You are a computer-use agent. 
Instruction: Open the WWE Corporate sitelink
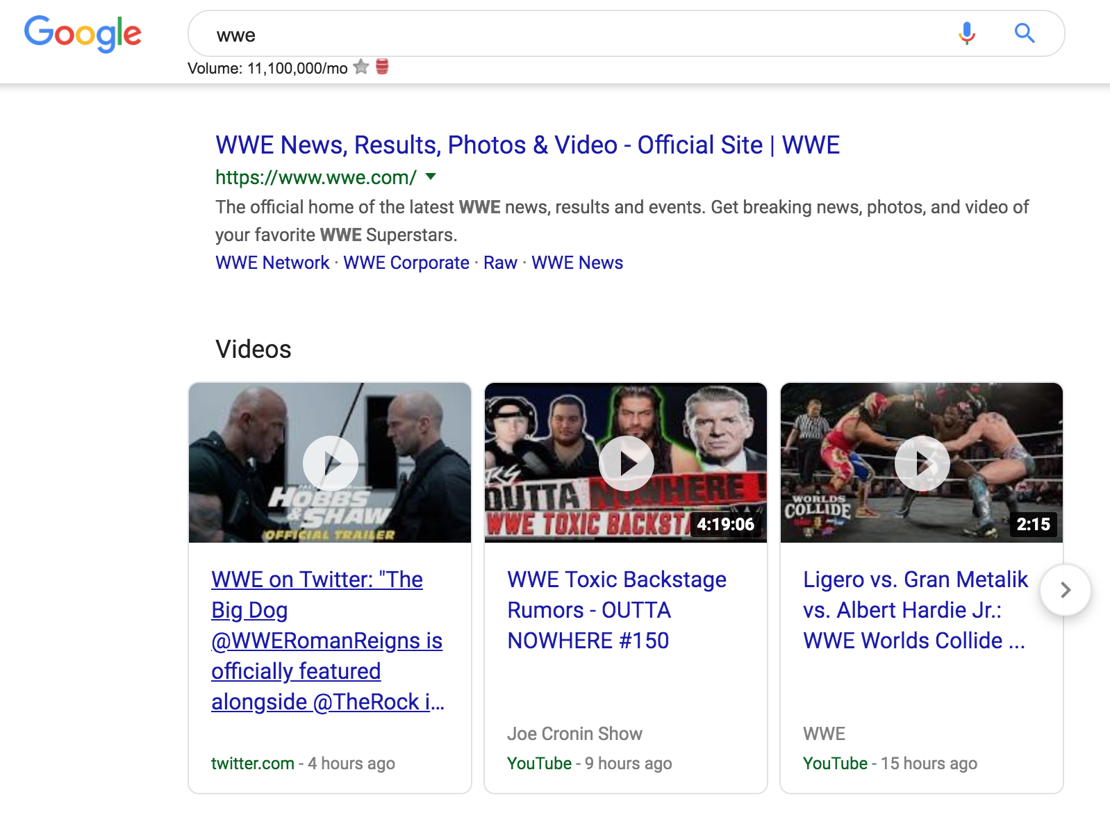click(406, 263)
